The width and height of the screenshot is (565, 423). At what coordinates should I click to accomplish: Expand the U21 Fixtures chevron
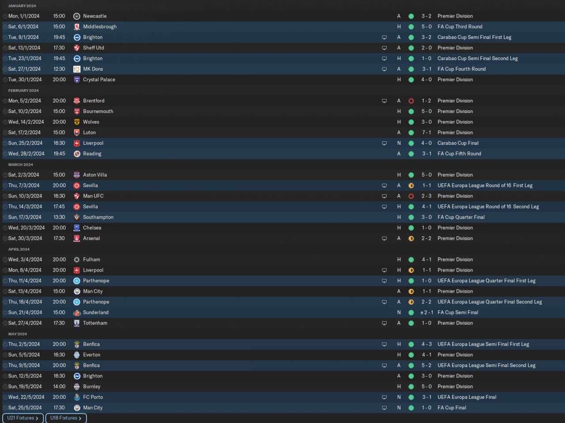point(37,418)
